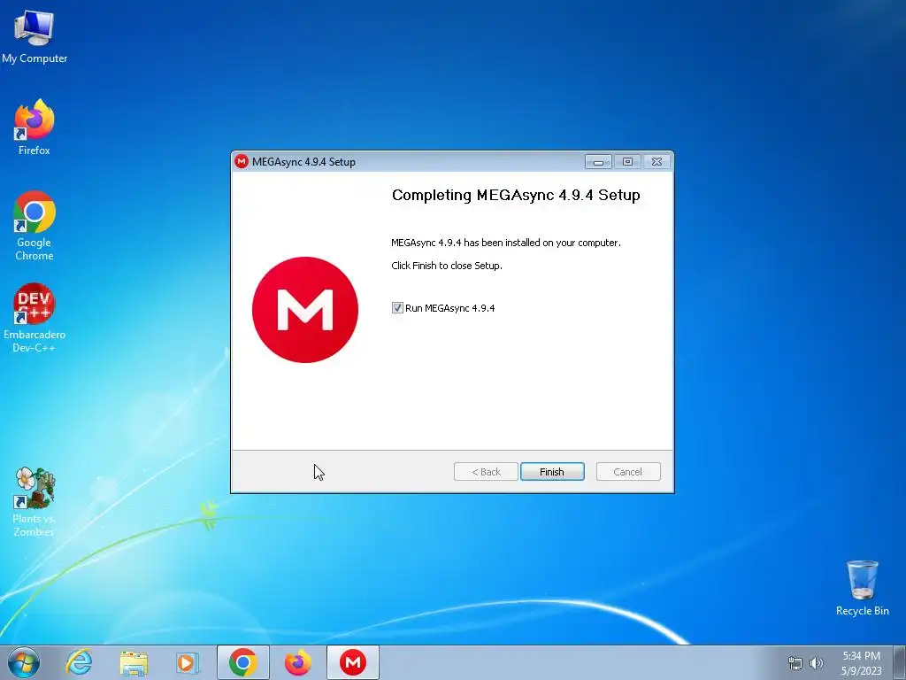The image size is (906, 680).
Task: Click the Back button in Setup
Action: [x=486, y=472]
